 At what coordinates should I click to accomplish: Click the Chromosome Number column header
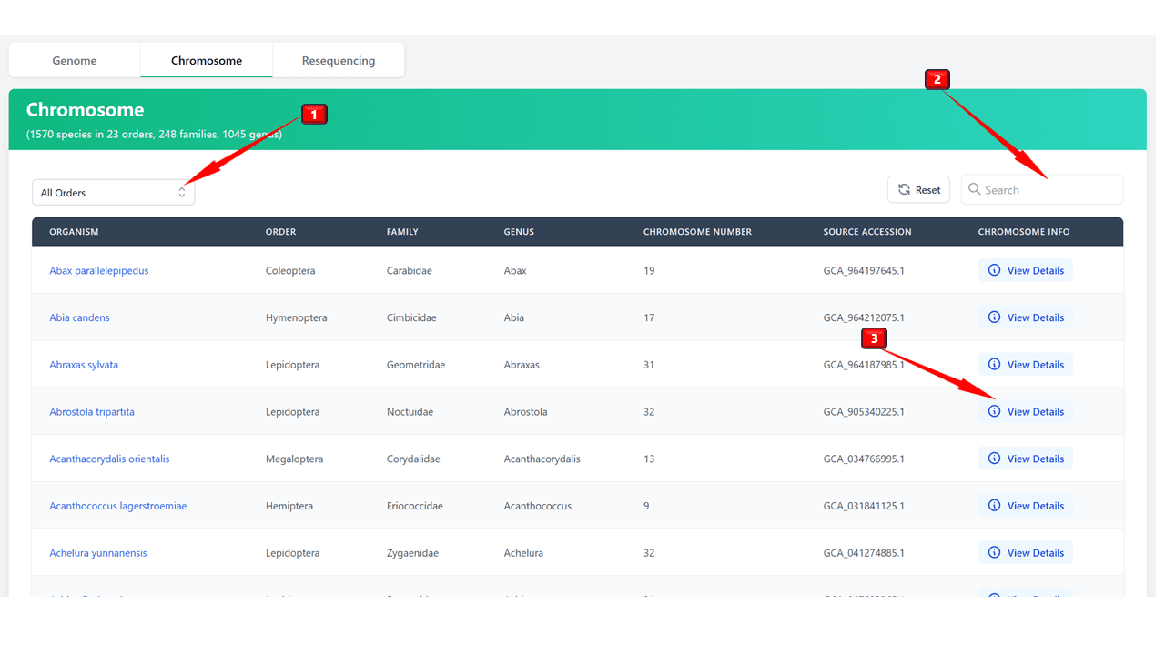coord(697,232)
